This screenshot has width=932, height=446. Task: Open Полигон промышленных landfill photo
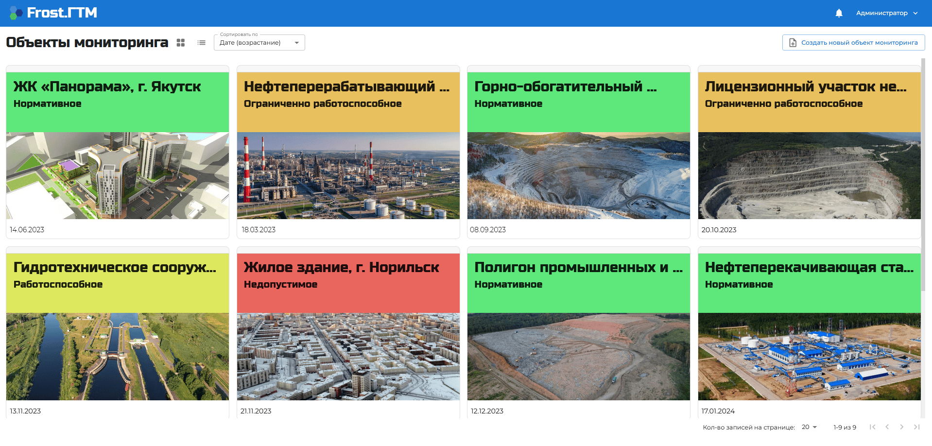pos(578,357)
